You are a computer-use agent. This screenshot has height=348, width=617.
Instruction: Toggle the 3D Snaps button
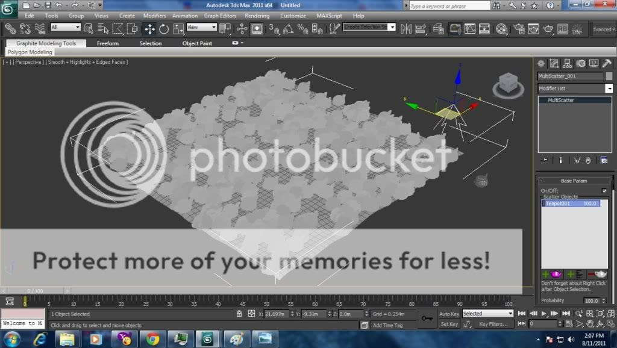(274, 29)
